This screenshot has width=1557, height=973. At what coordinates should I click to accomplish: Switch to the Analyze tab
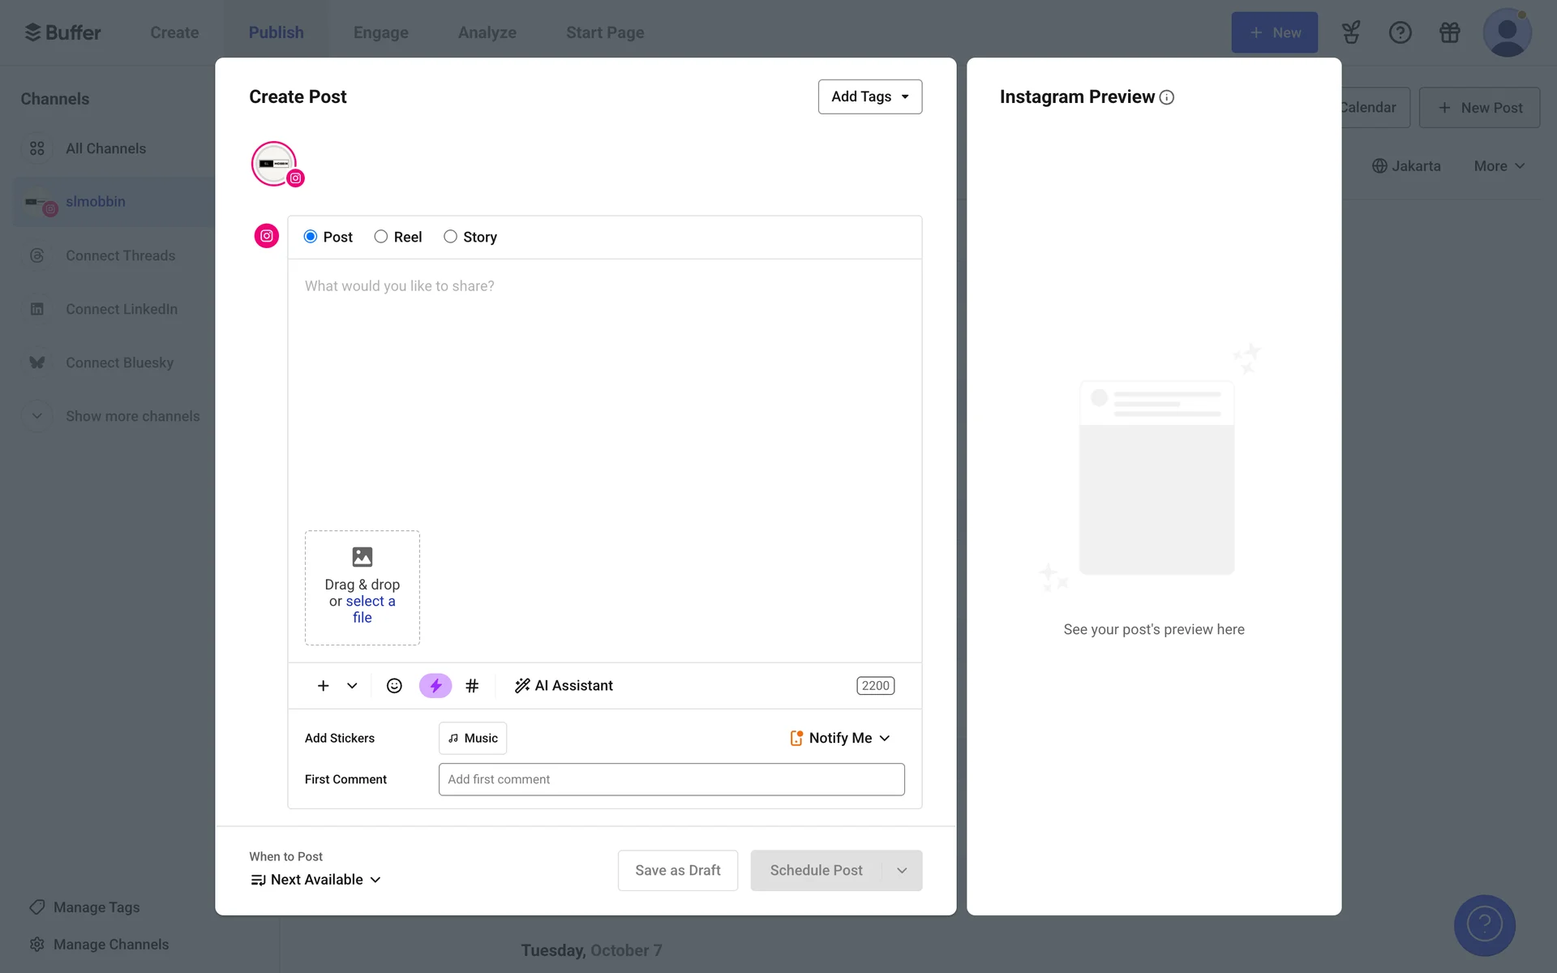click(x=487, y=32)
